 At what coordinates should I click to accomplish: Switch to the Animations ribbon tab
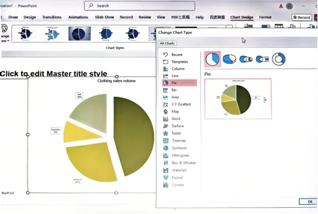click(78, 17)
